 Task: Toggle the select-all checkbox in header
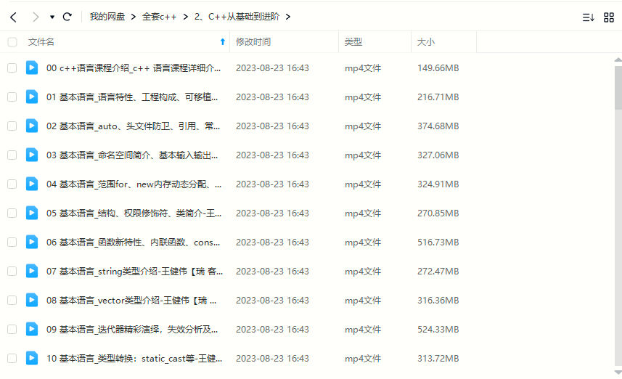tap(12, 42)
